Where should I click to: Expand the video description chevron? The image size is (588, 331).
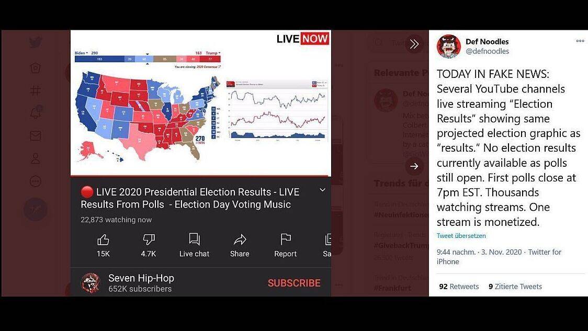[322, 190]
